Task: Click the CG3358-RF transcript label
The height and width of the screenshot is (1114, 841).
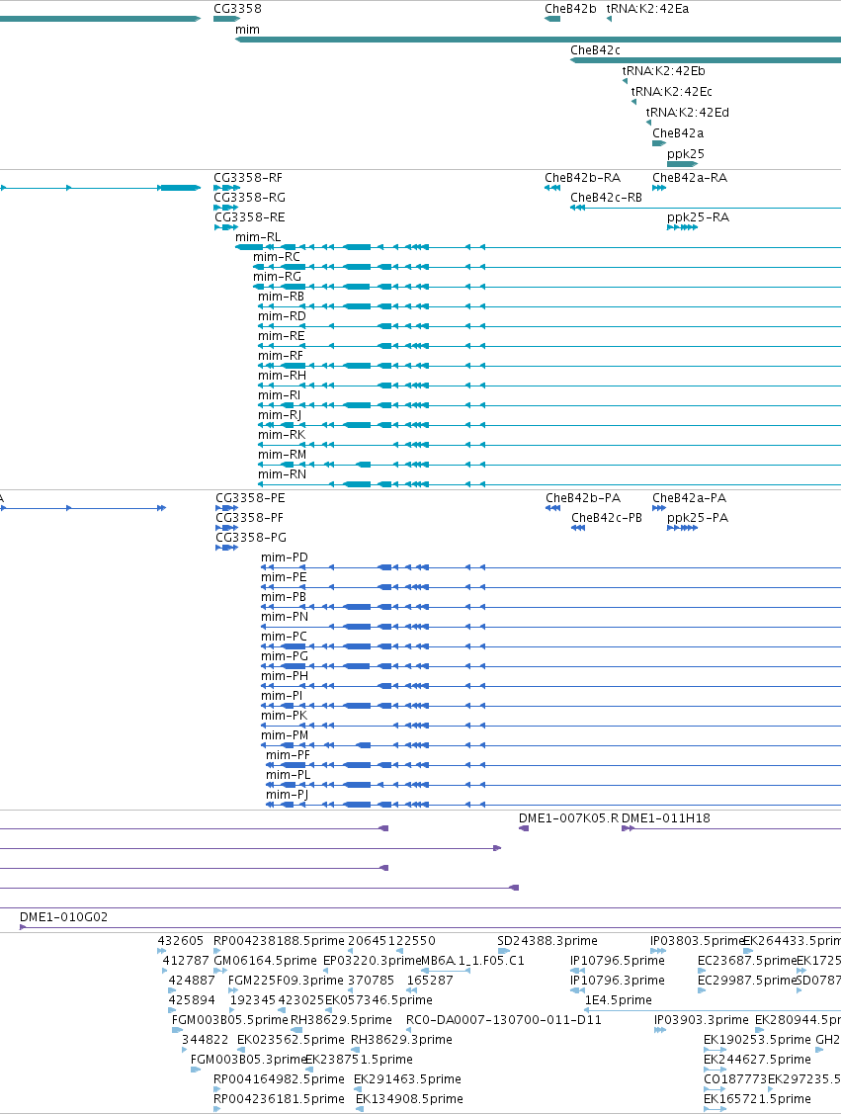Action: point(247,178)
